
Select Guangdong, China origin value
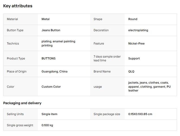54,71
